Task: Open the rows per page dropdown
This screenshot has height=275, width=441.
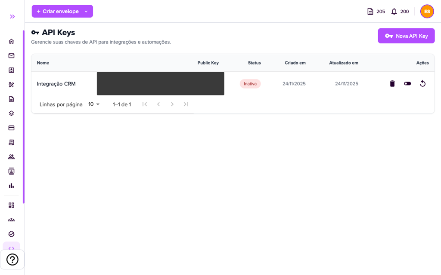Action: click(94, 104)
